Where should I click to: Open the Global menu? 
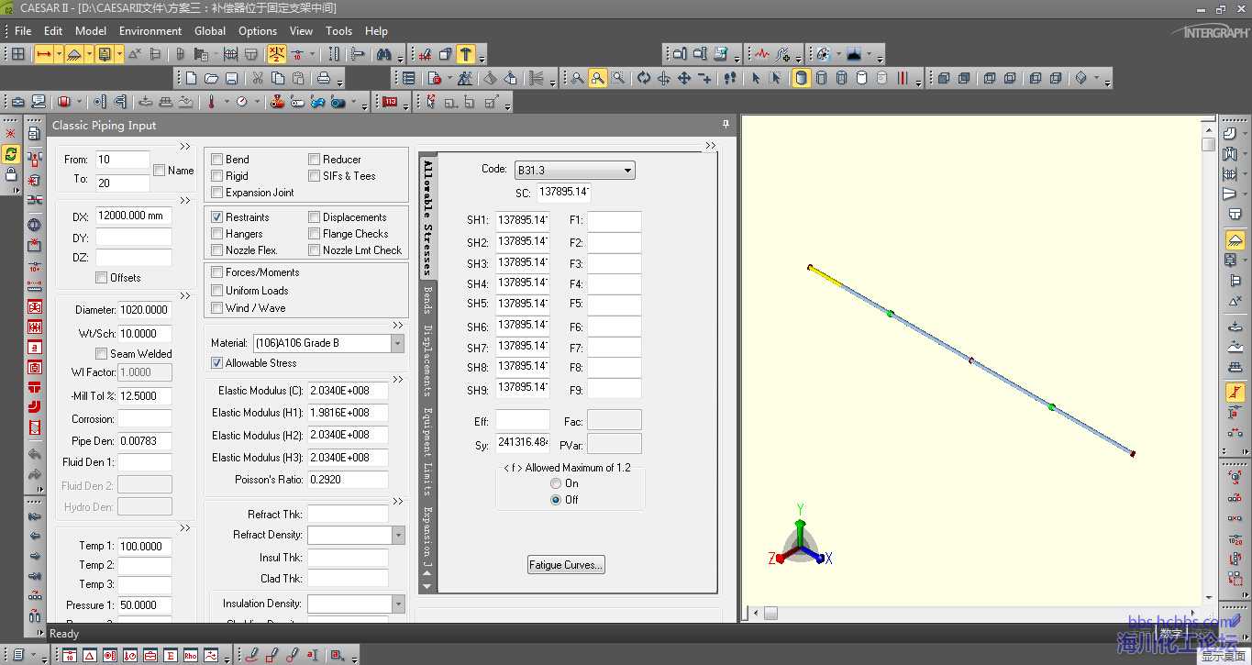[210, 30]
